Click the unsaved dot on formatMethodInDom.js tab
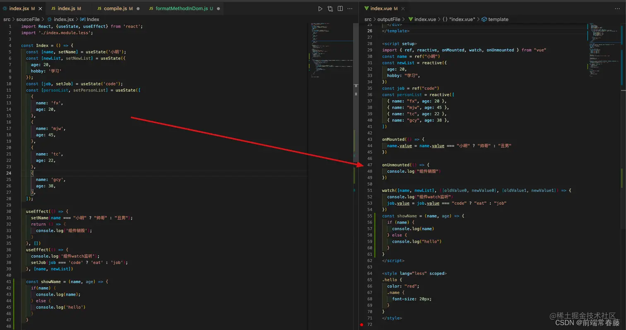Viewport: 626px width, 330px height. [218, 8]
